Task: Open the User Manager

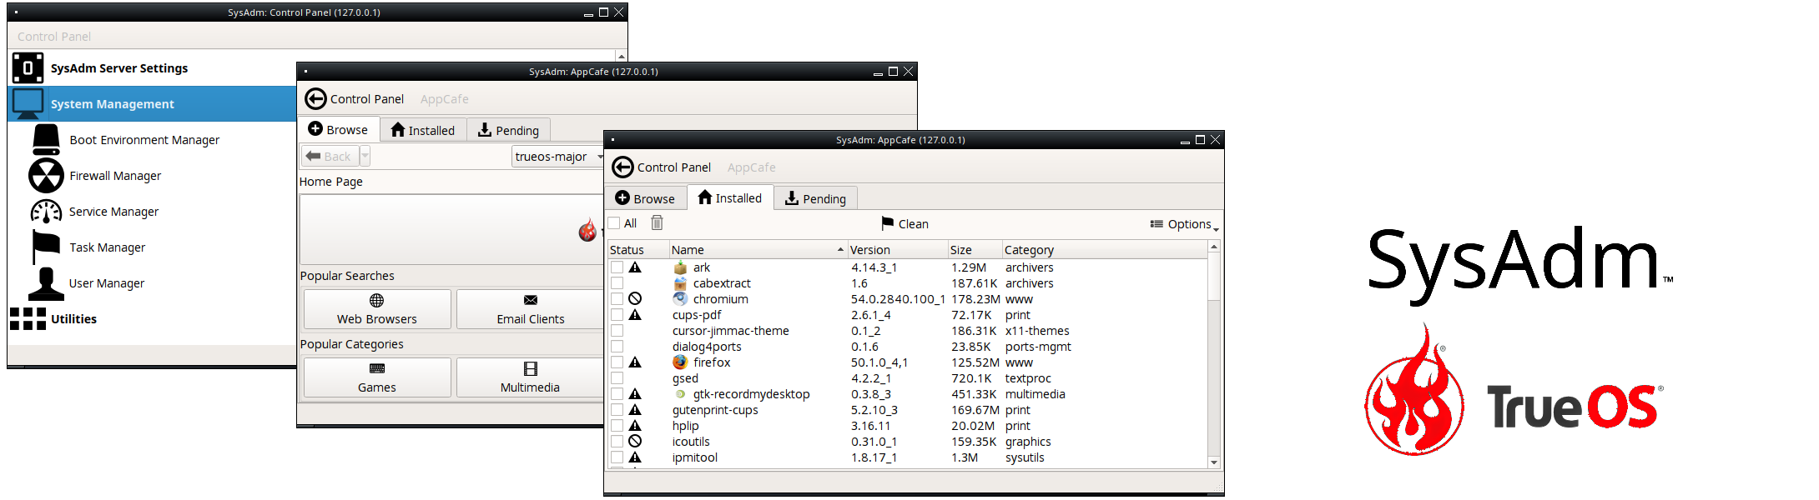Action: 107,283
